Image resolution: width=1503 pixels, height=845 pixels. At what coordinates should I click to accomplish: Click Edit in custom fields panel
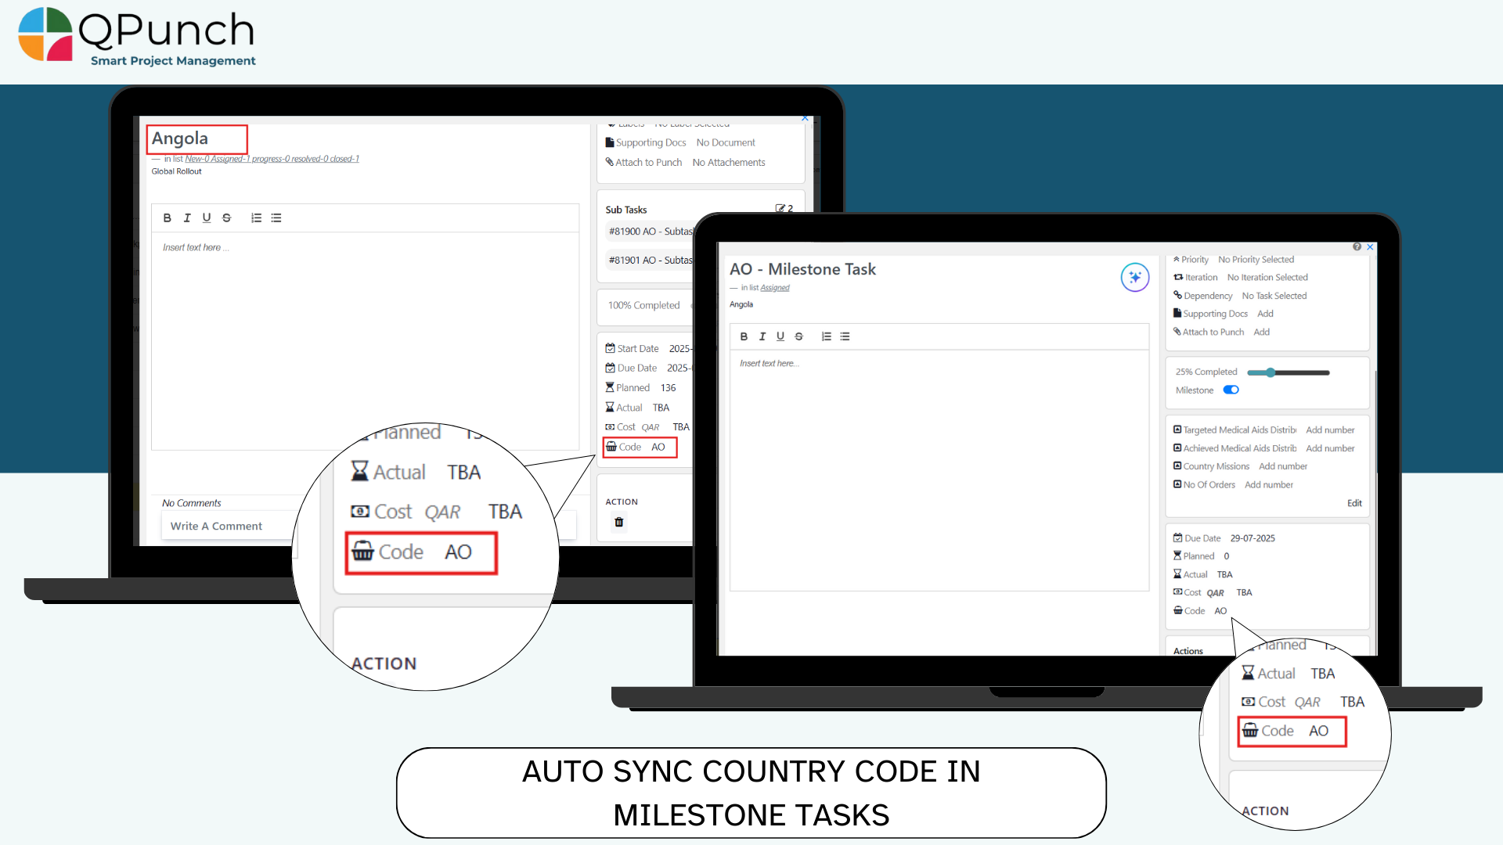pyautogui.click(x=1354, y=503)
